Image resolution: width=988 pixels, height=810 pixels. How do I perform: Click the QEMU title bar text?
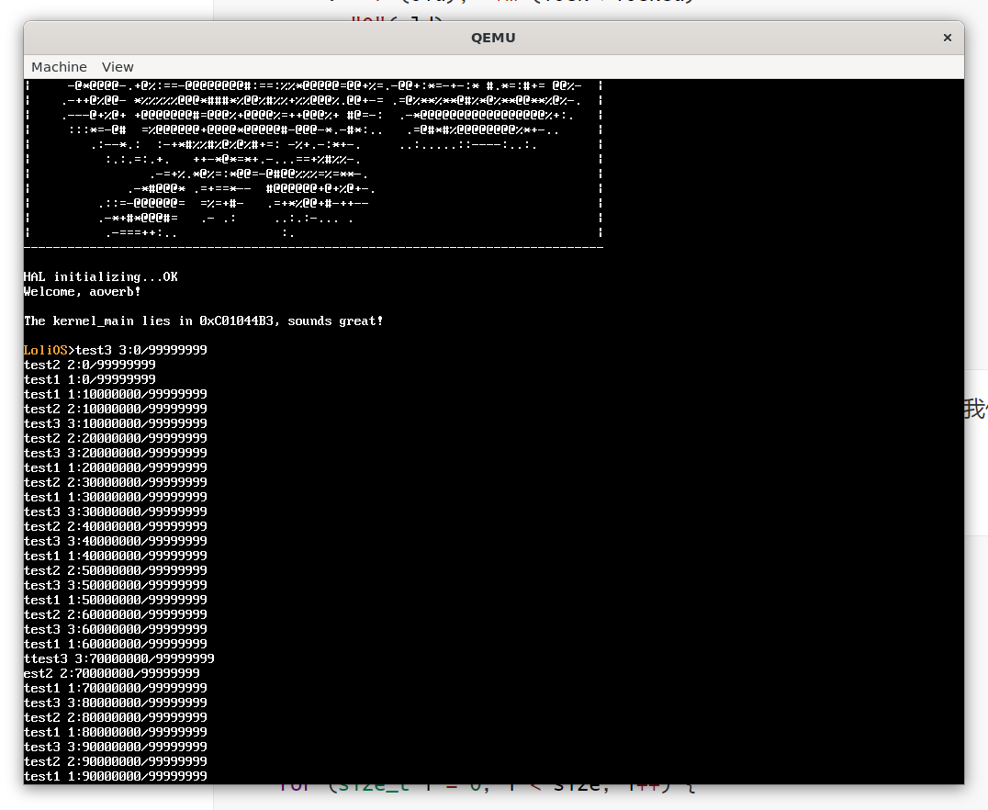pyautogui.click(x=493, y=38)
